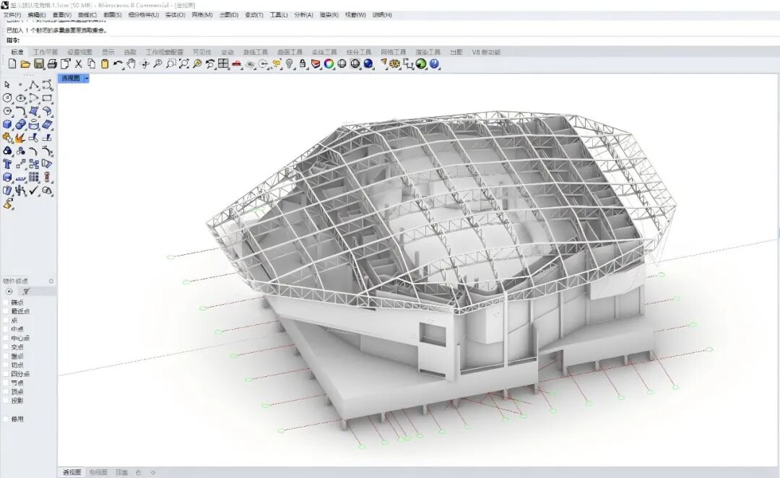Open the color wheel render icon
This screenshot has width=780, height=478.
pos(329,64)
